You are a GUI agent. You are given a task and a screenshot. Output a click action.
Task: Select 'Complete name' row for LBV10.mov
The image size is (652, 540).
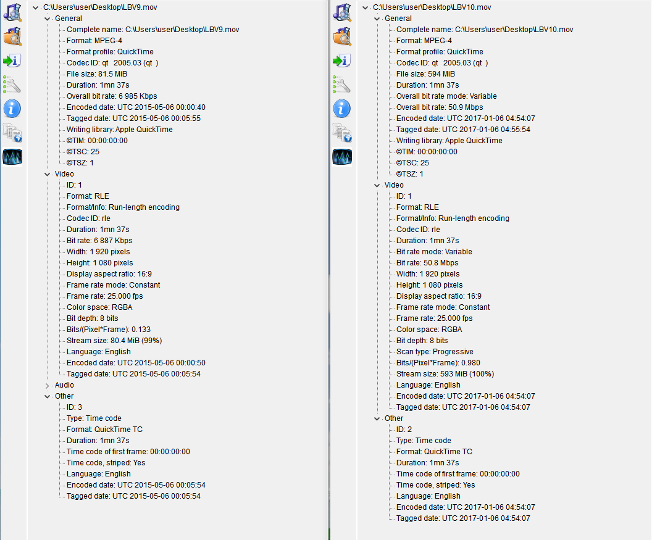click(x=485, y=30)
